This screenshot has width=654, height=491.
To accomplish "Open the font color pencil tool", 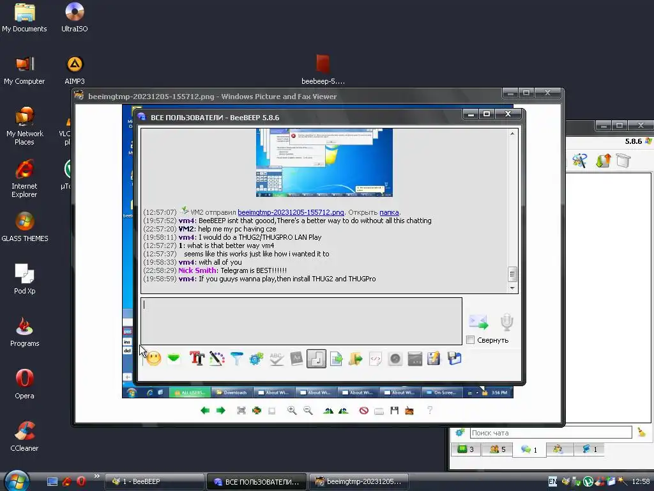I will pos(217,358).
